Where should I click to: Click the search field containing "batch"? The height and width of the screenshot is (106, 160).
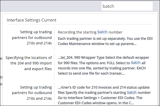pyautogui.click(x=127, y=6)
